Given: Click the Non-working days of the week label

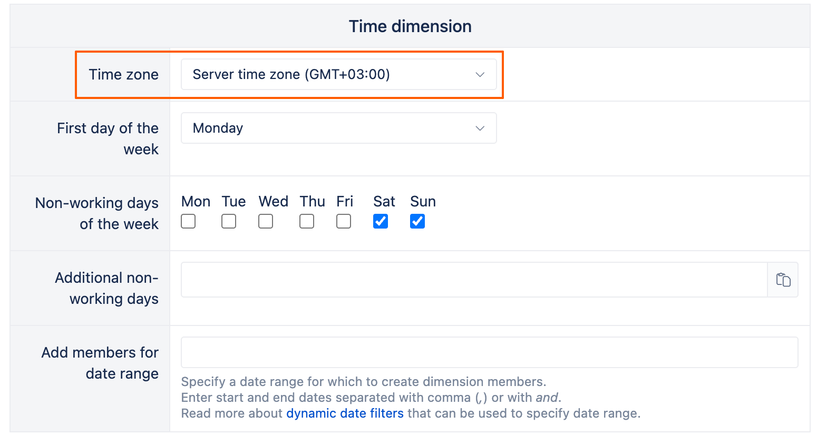Looking at the screenshot, I should coord(97,213).
